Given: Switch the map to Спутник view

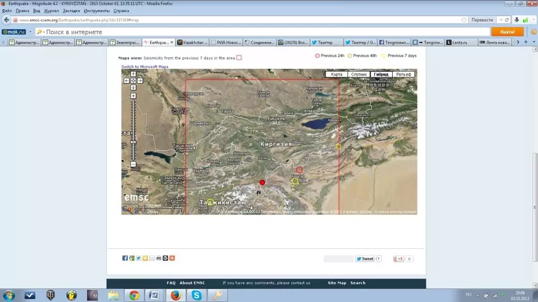Looking at the screenshot, I should point(359,75).
